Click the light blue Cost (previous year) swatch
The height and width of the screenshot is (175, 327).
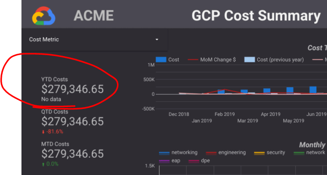click(250, 60)
